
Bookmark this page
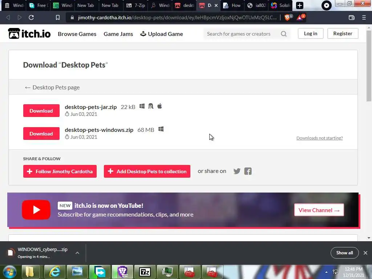58,17
